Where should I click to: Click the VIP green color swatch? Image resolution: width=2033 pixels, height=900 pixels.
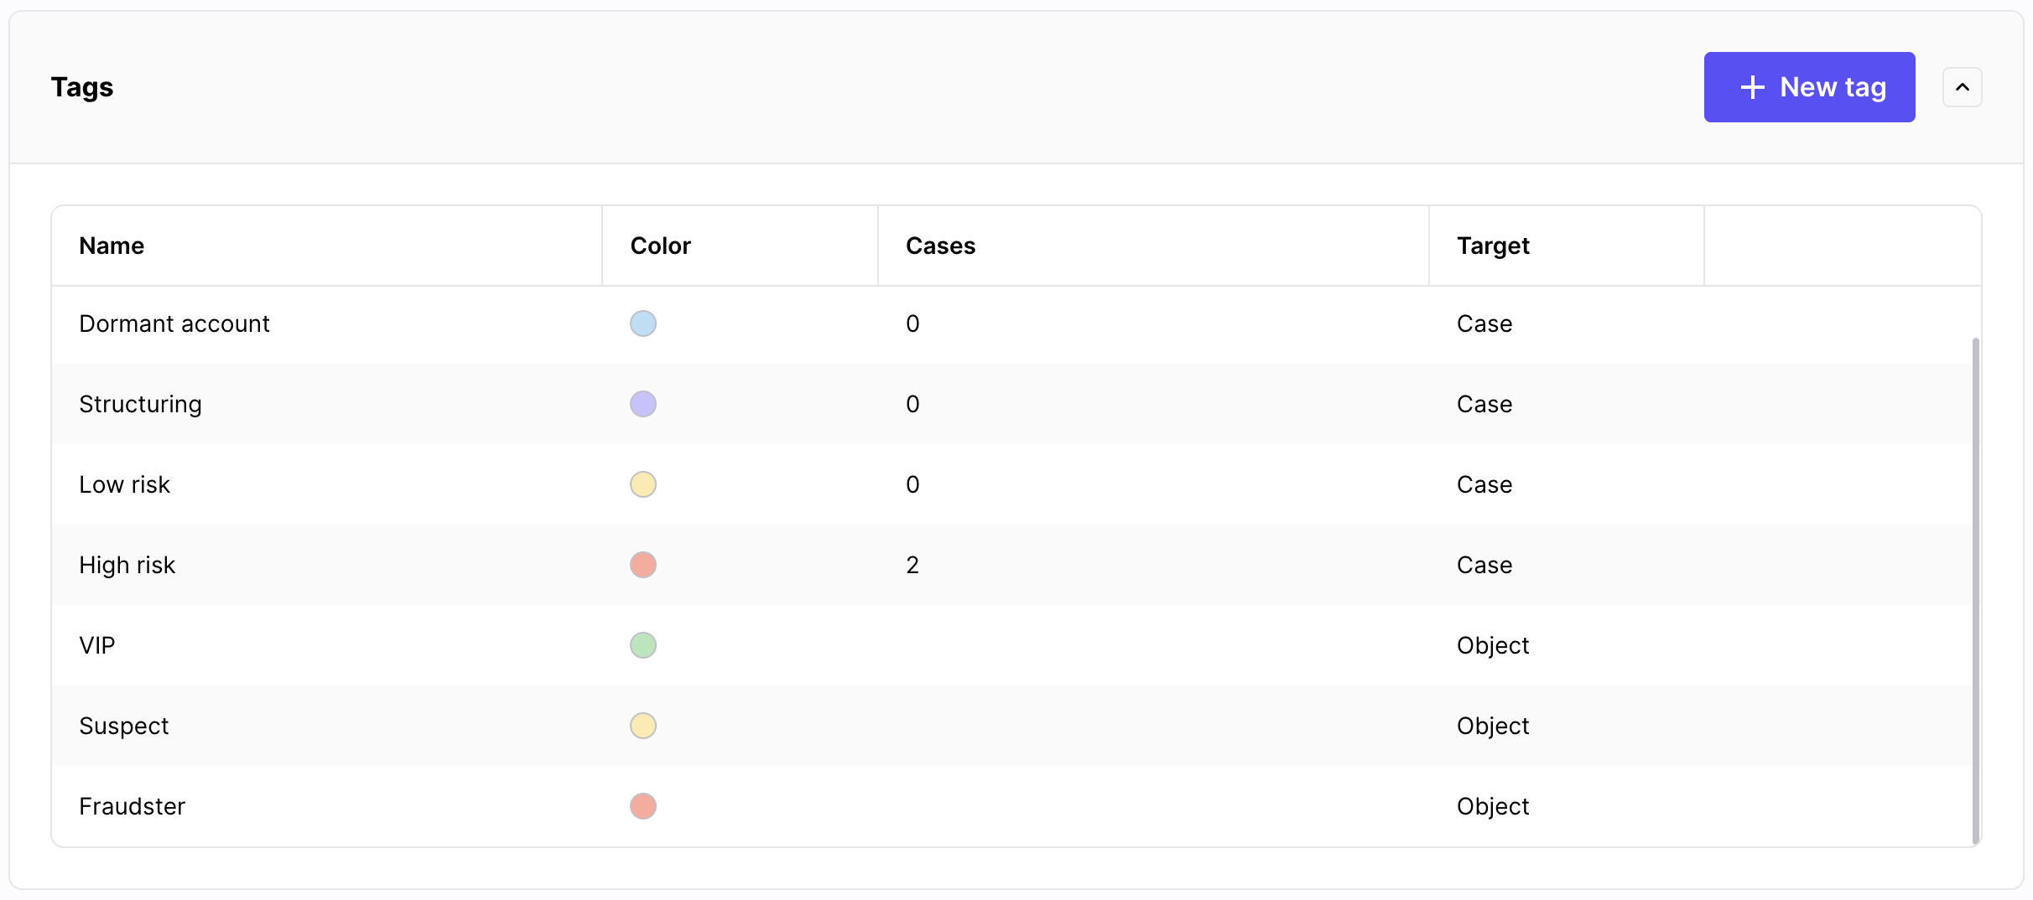point(643,645)
